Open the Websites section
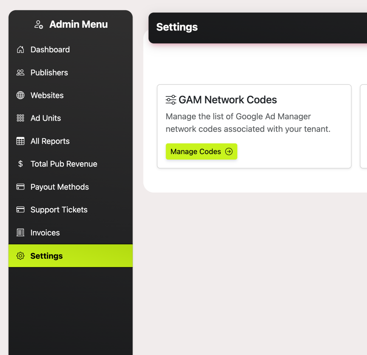 [71, 95]
